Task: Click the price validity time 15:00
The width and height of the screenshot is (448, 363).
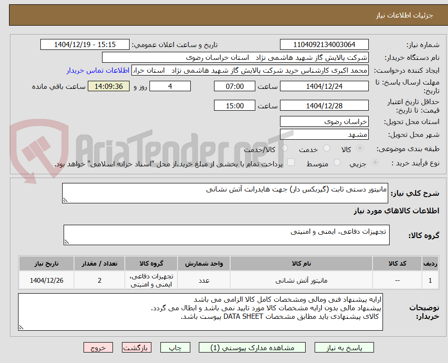Action: (234, 105)
